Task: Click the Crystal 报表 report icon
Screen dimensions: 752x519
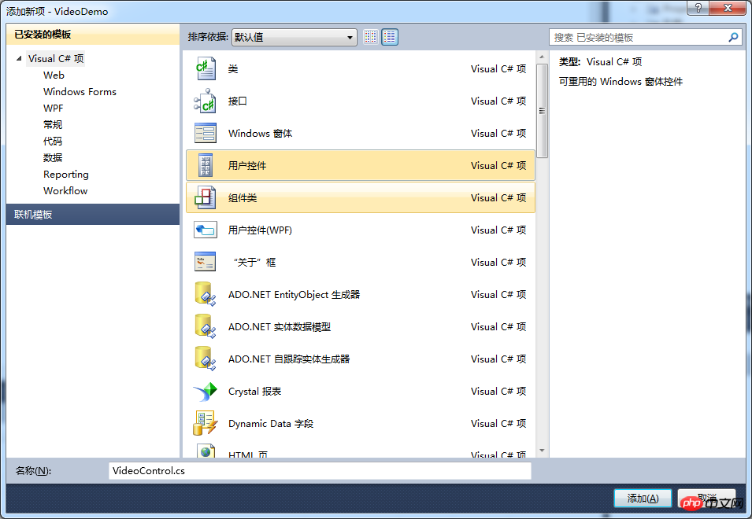Action: 206,391
